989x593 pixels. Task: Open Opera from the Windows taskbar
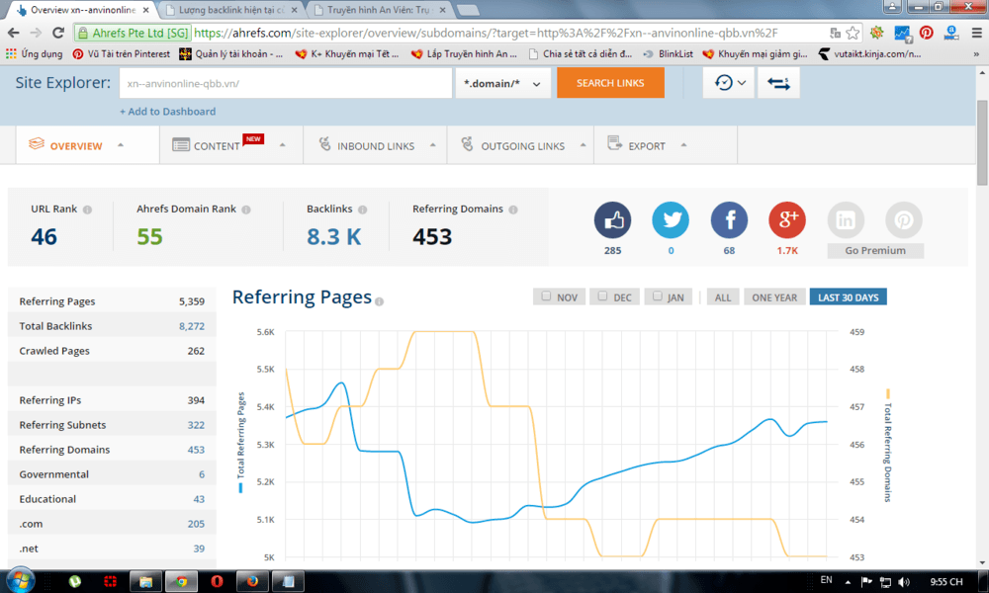point(217,581)
